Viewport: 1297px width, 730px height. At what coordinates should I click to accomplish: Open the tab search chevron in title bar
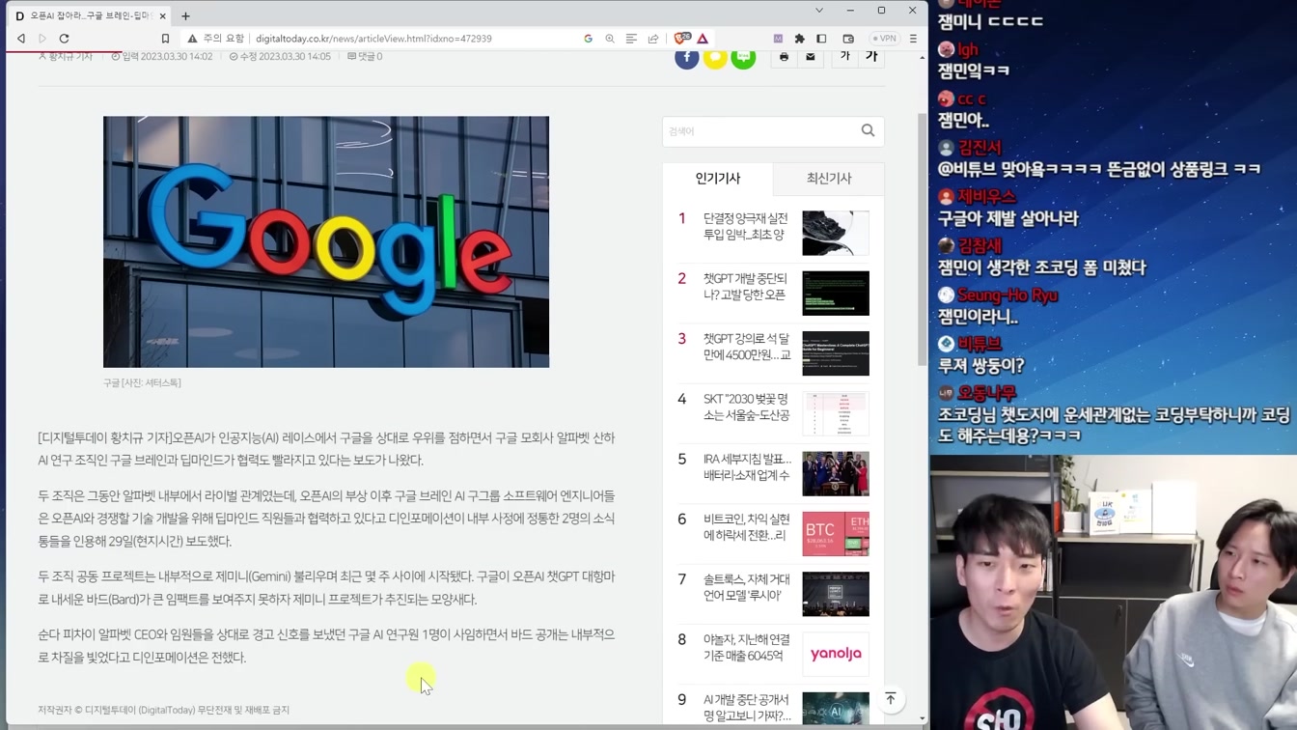tap(819, 11)
